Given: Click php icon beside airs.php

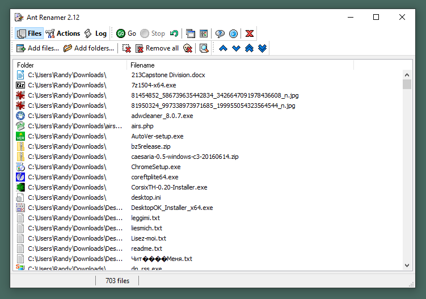Looking at the screenshot, I should coord(20,126).
